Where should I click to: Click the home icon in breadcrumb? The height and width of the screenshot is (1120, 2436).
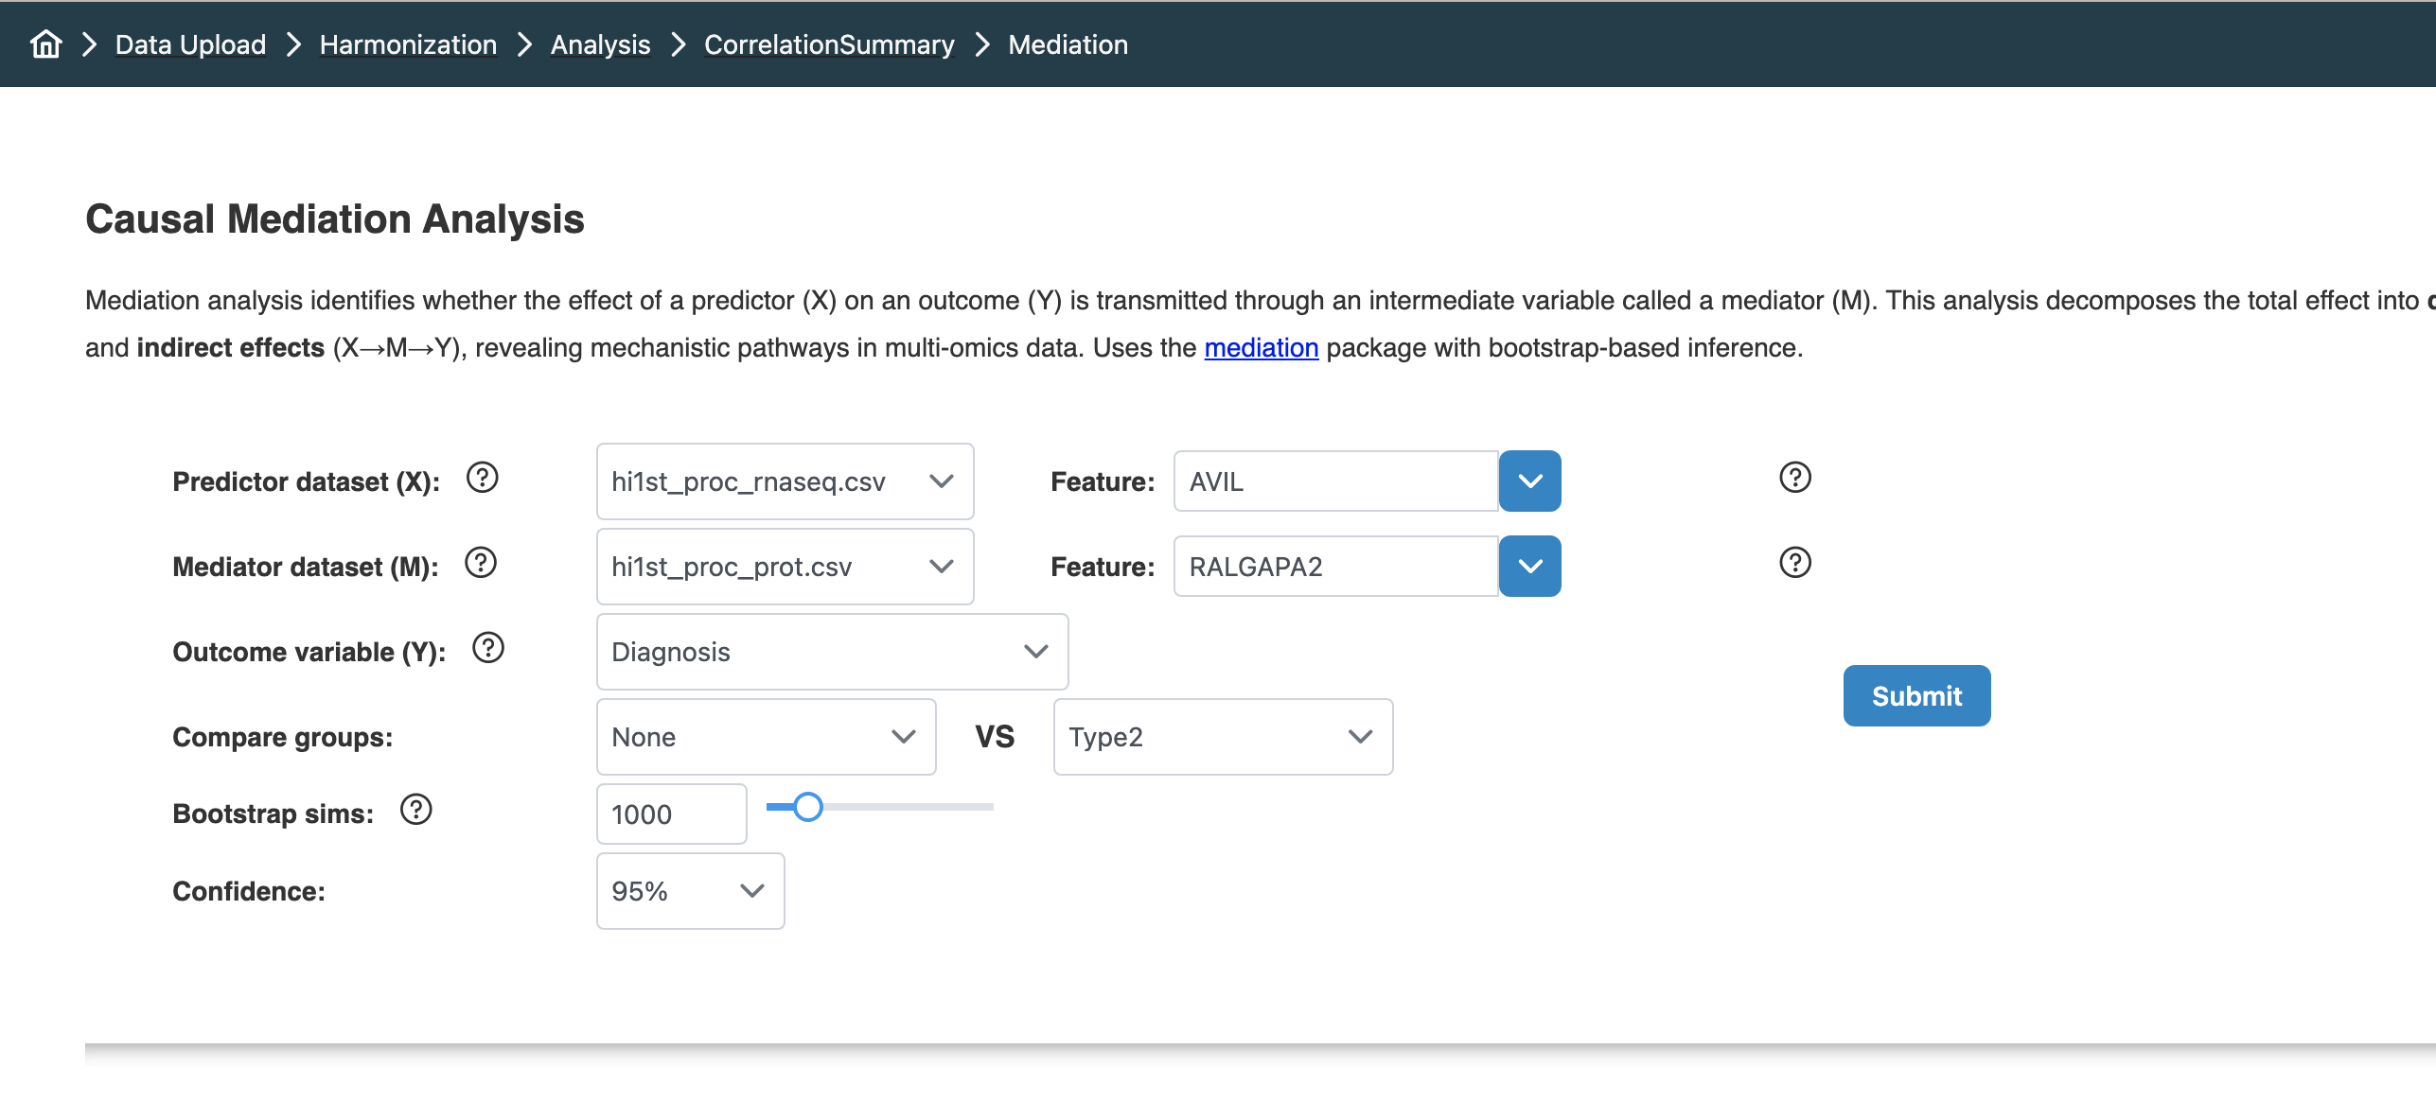(45, 44)
